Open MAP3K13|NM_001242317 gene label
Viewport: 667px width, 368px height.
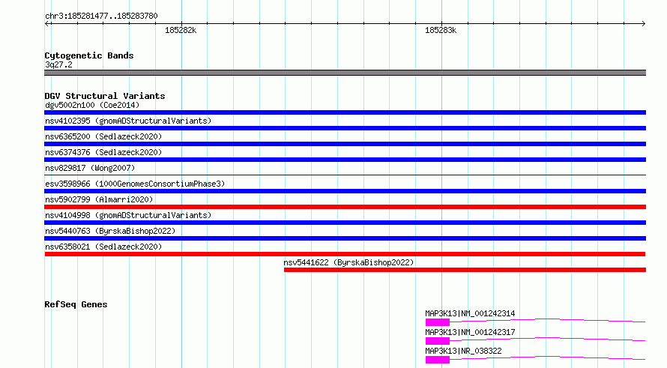click(x=470, y=332)
